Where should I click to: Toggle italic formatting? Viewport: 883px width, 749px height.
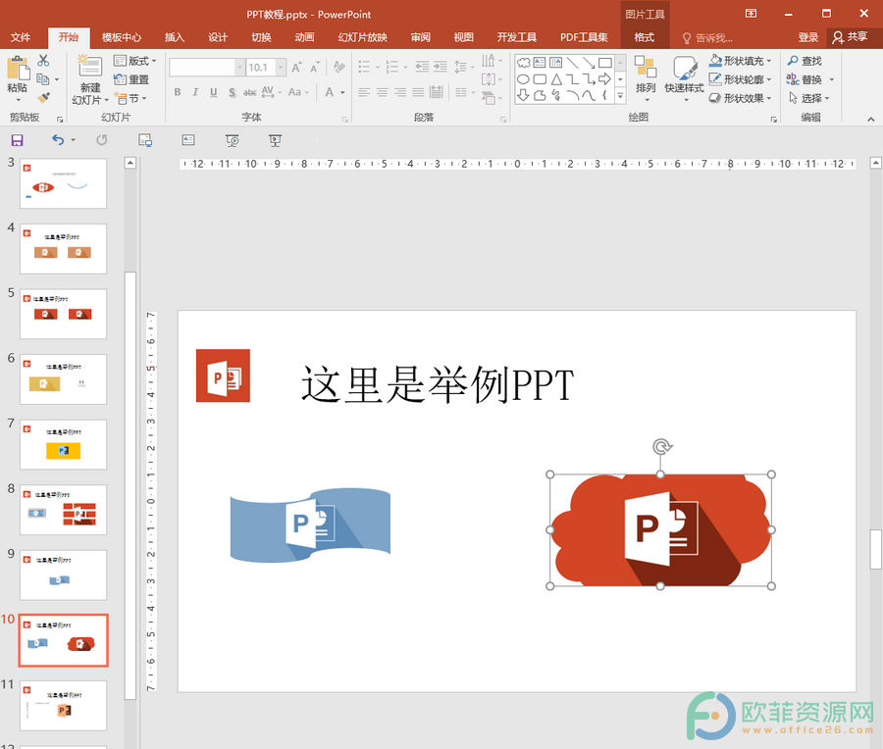pyautogui.click(x=195, y=92)
